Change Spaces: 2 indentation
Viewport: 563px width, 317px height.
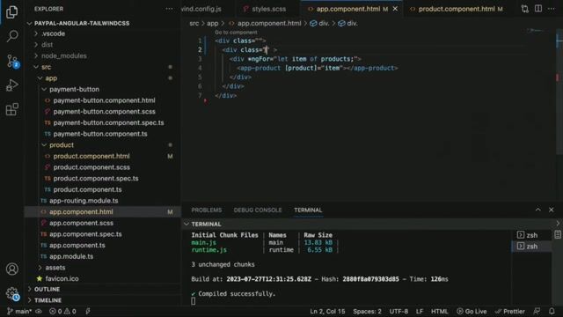[x=367, y=311]
